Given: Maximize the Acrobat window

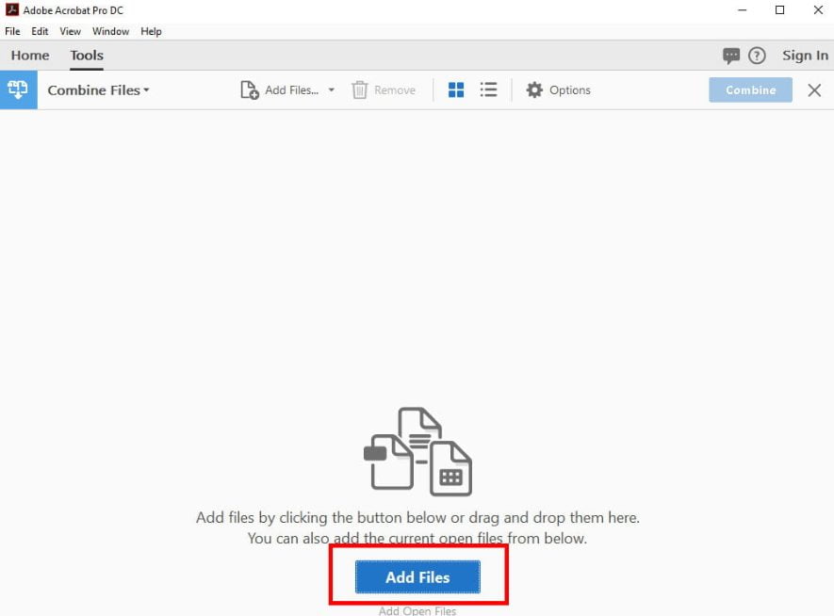Looking at the screenshot, I should point(779,9).
